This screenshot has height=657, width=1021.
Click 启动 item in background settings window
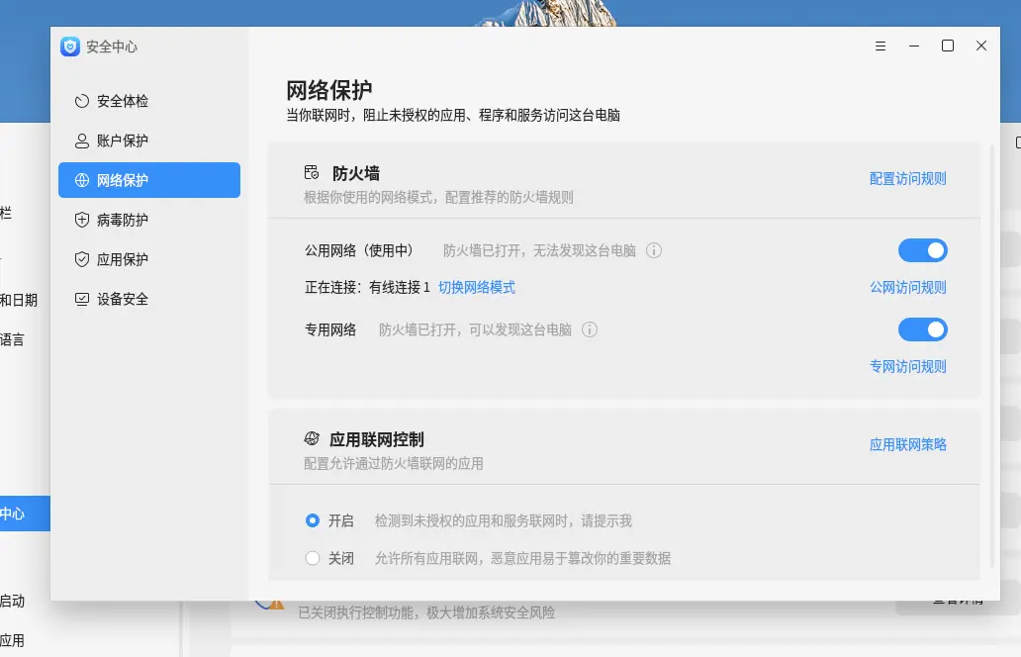pyautogui.click(x=13, y=601)
